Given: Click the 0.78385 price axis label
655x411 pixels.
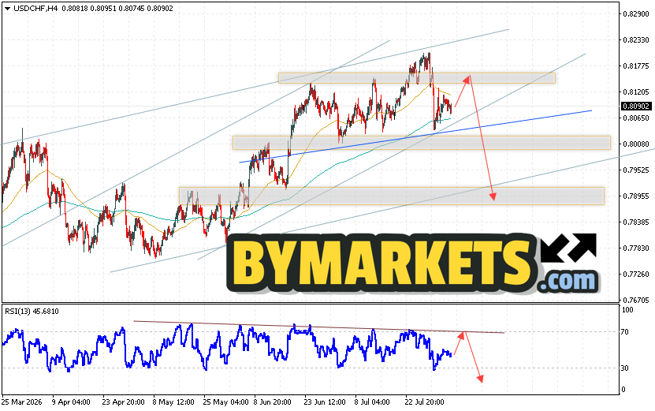Looking at the screenshot, I should coord(636,222).
